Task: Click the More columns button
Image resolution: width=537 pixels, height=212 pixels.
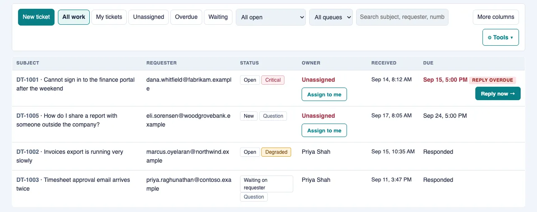Action: 496,17
